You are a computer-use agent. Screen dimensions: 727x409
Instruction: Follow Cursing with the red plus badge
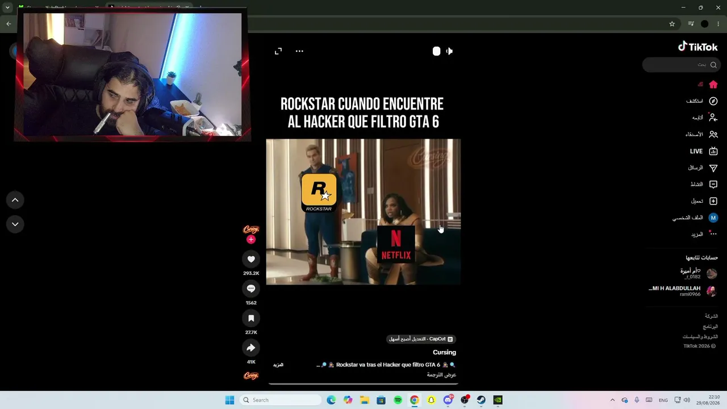pos(251,239)
